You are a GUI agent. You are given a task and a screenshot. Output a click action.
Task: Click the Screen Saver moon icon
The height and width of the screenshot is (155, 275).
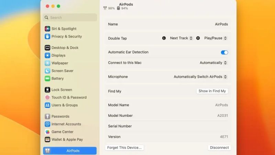coord(47,71)
